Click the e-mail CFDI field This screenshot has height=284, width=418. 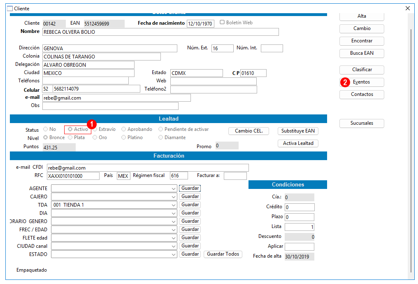point(148,168)
